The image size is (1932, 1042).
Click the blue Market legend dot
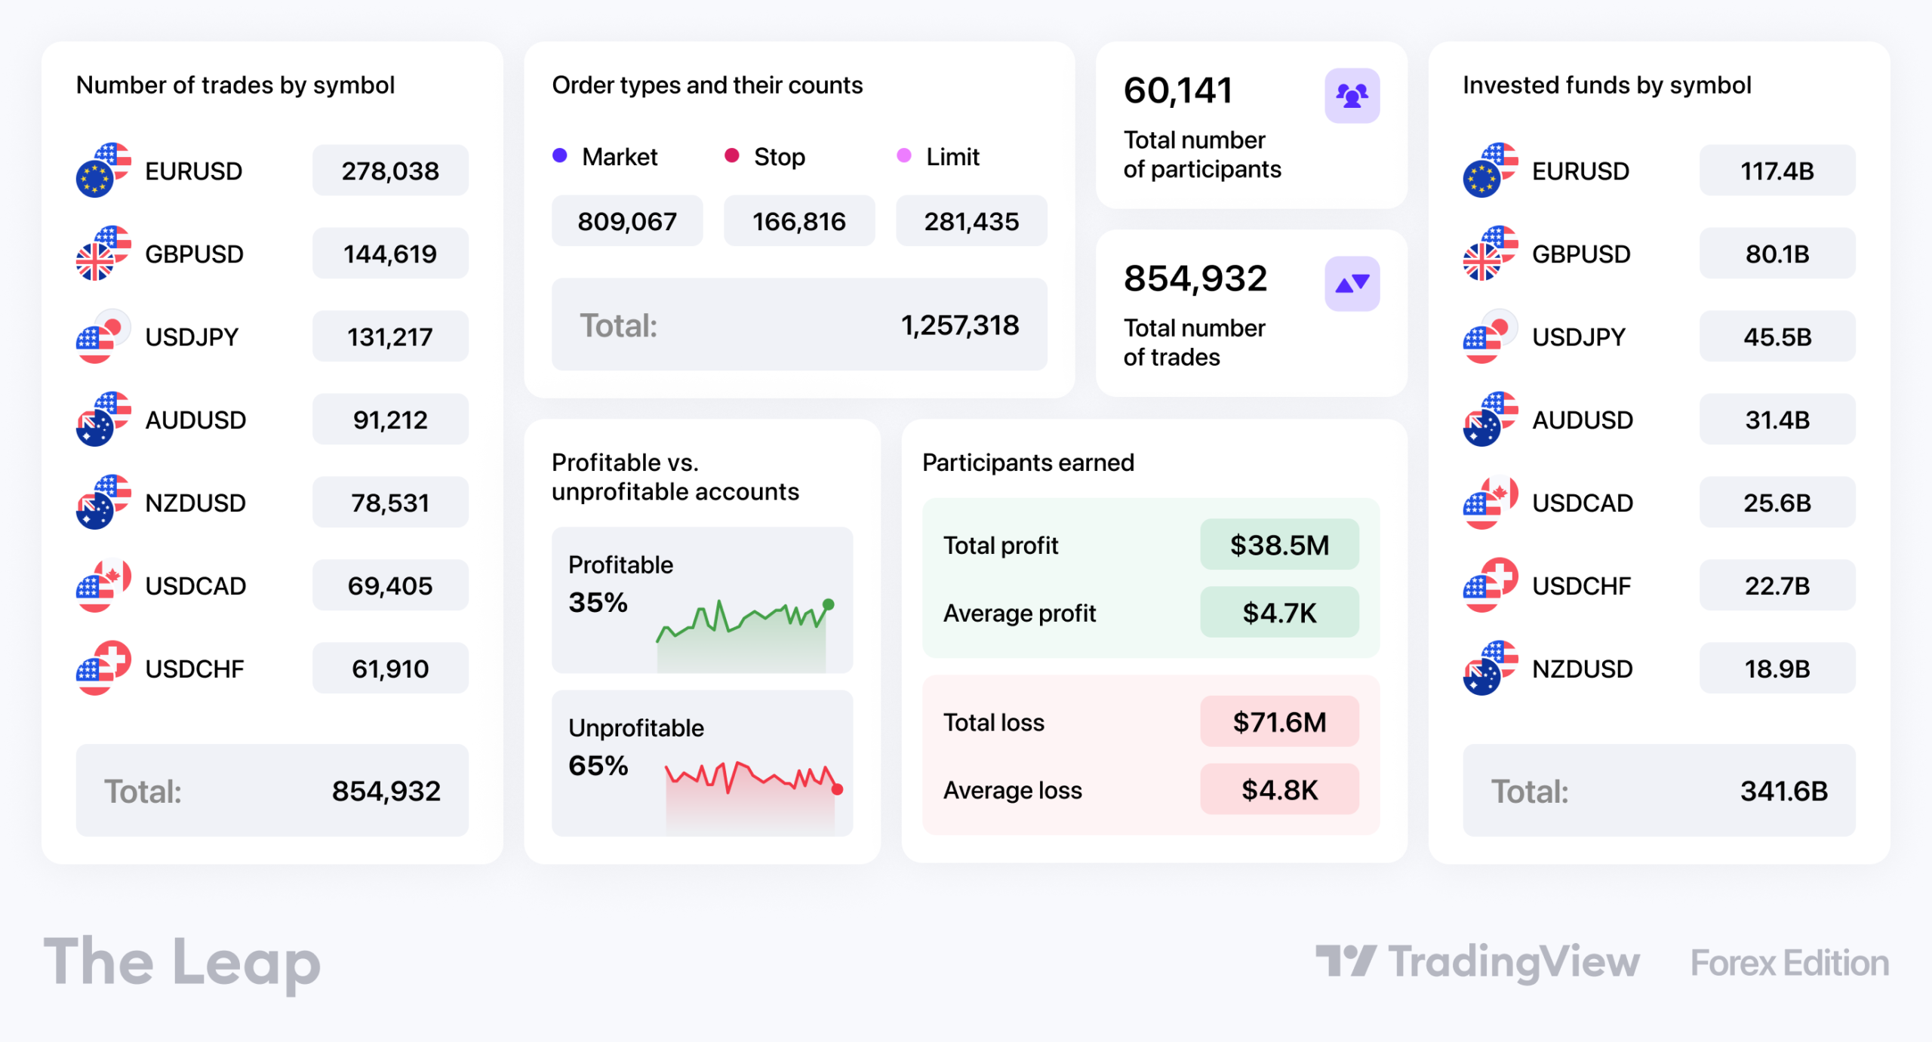pos(560,155)
